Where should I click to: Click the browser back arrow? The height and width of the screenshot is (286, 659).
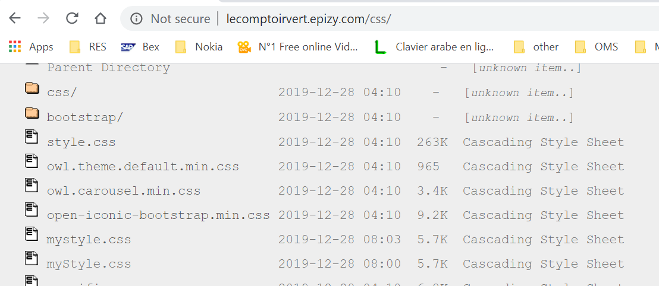pyautogui.click(x=15, y=18)
